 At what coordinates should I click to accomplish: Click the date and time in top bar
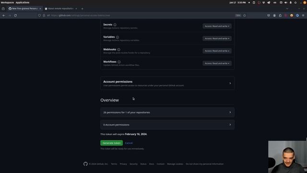pos(237,2)
